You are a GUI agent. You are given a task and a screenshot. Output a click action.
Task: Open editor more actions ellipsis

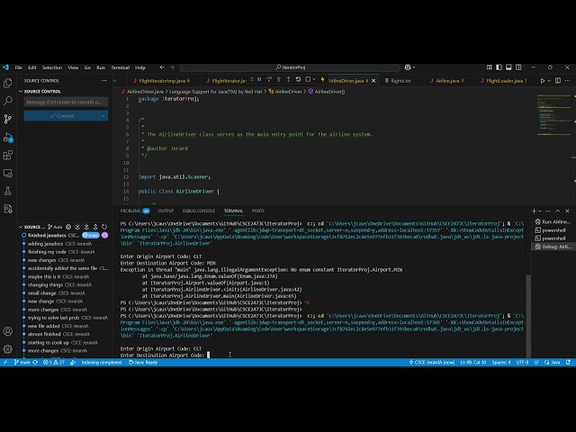click(x=568, y=80)
